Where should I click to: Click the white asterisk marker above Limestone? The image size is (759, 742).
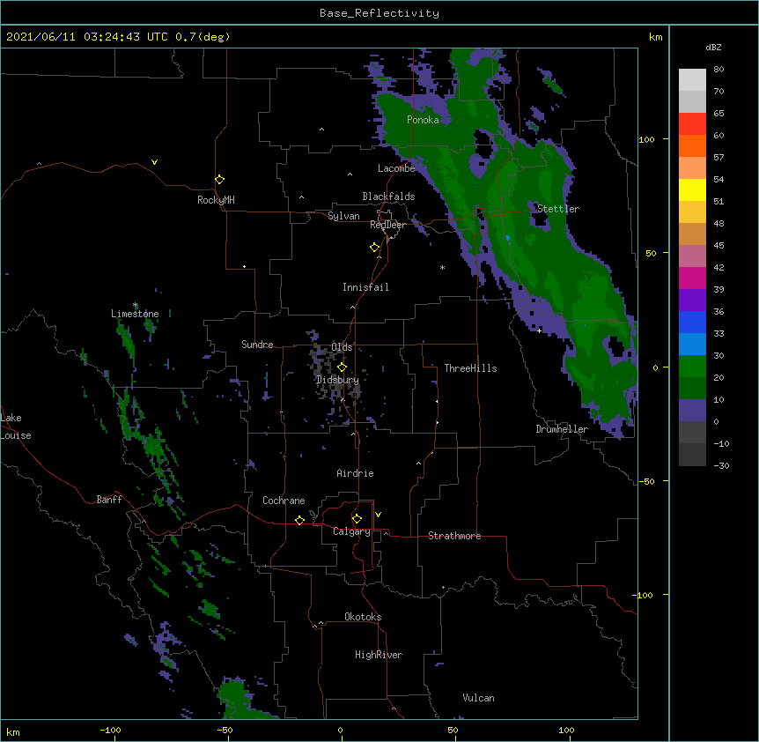click(x=135, y=305)
